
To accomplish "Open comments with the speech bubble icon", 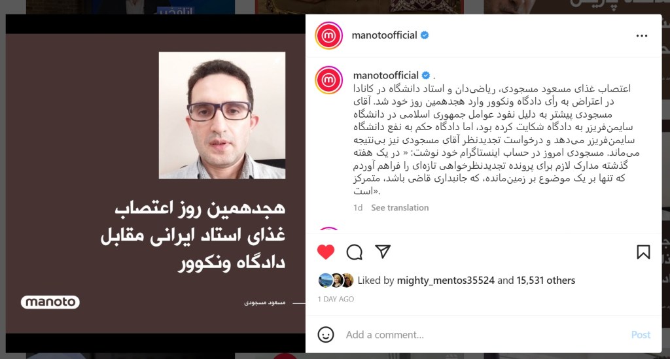I will point(354,252).
